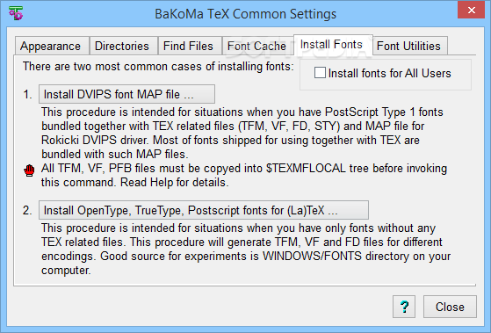Image resolution: width=491 pixels, height=333 pixels.
Task: Click Install DVIPS font MAP file button
Action: [x=126, y=94]
